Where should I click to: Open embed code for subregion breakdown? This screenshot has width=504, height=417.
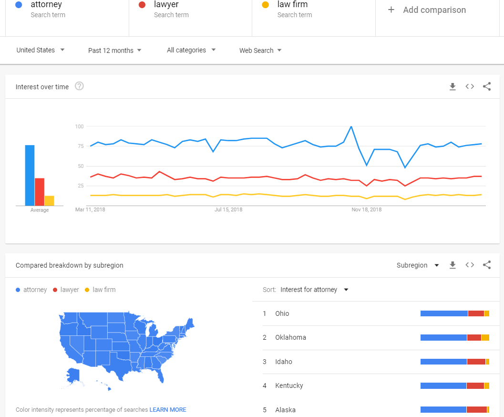point(470,265)
